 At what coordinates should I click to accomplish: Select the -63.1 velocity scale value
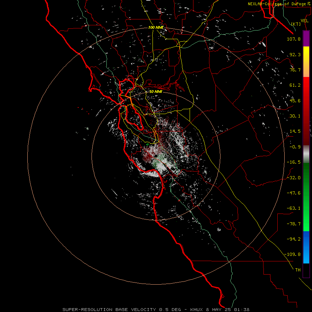coord(294,208)
